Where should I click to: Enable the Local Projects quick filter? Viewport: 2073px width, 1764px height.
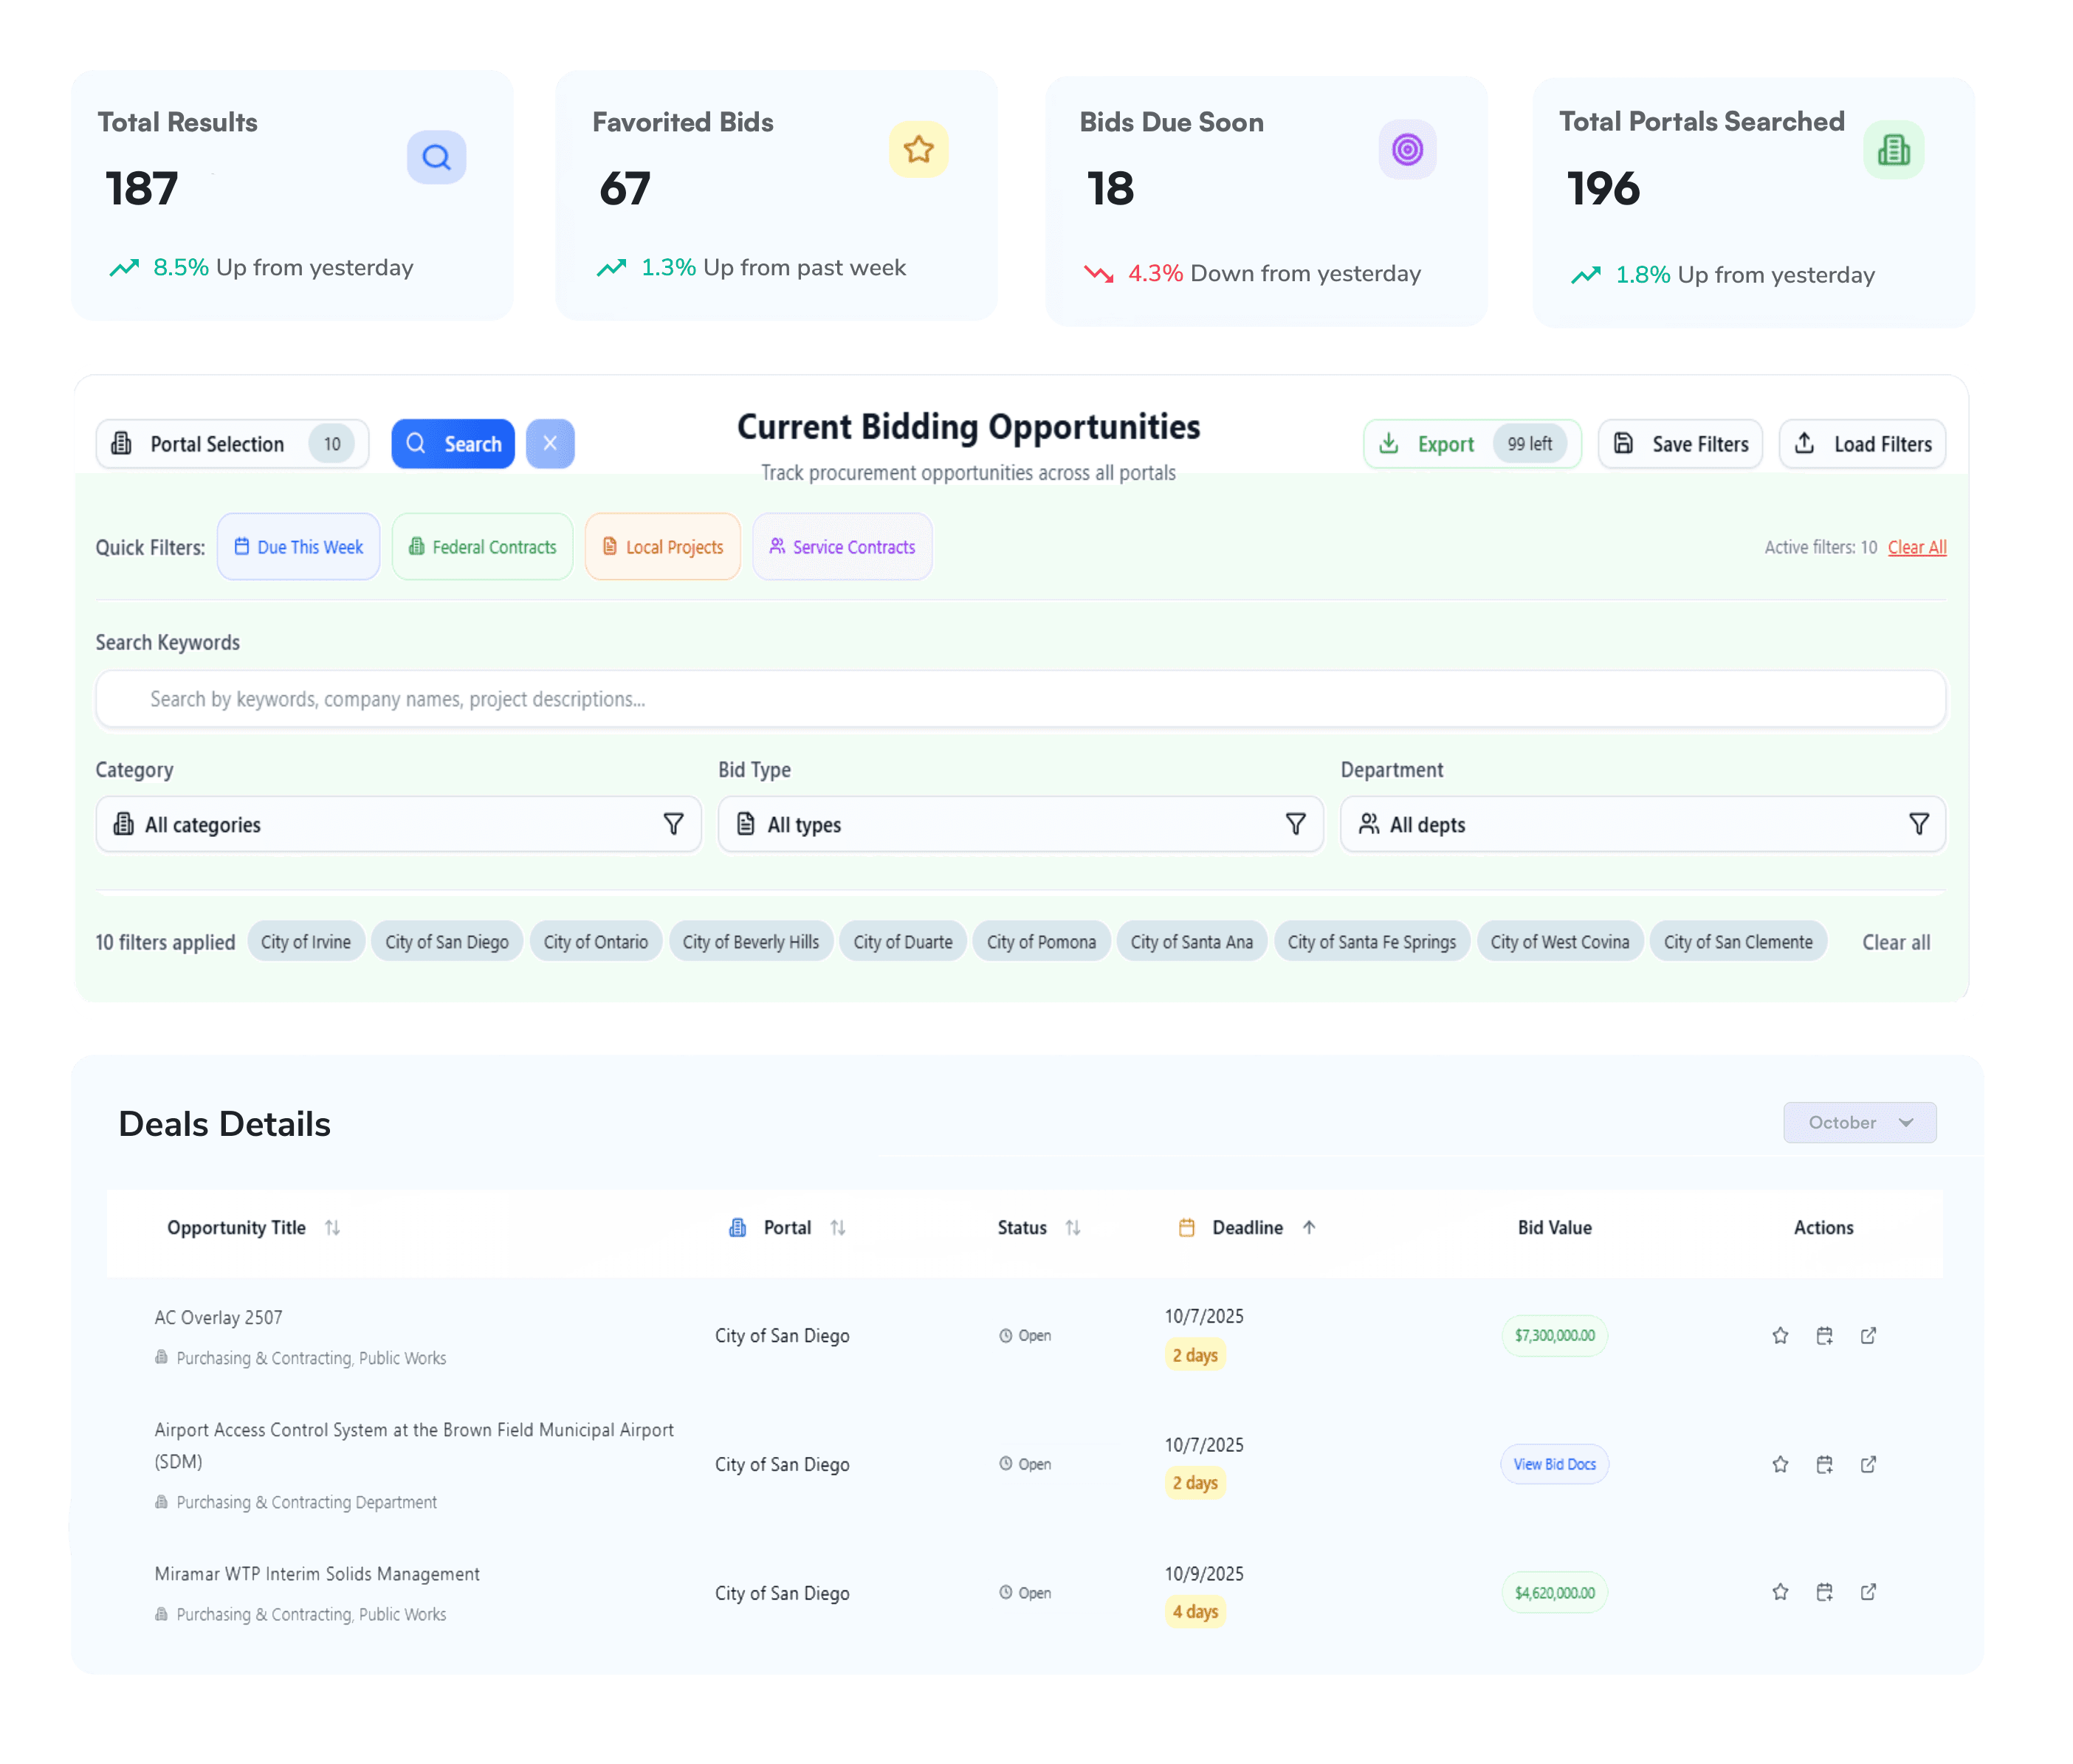click(x=662, y=547)
